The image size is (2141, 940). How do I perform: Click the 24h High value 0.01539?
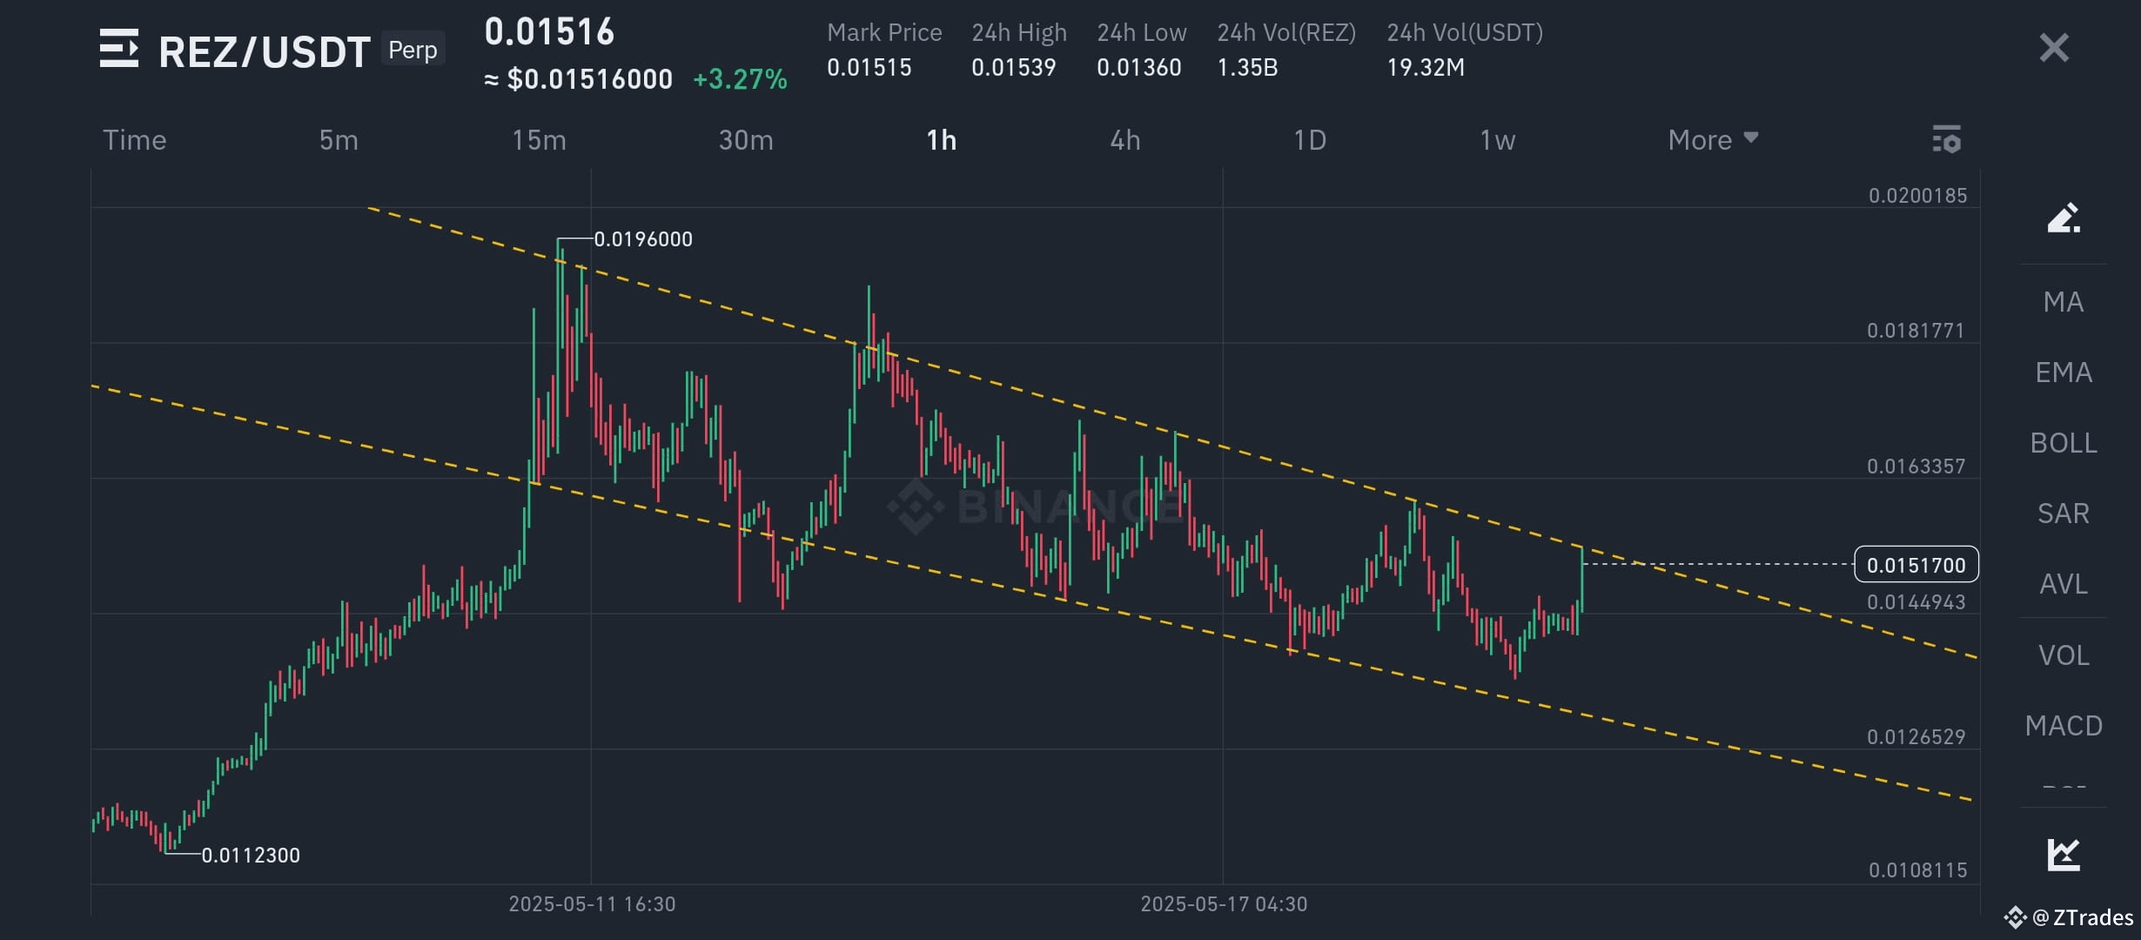point(1014,68)
